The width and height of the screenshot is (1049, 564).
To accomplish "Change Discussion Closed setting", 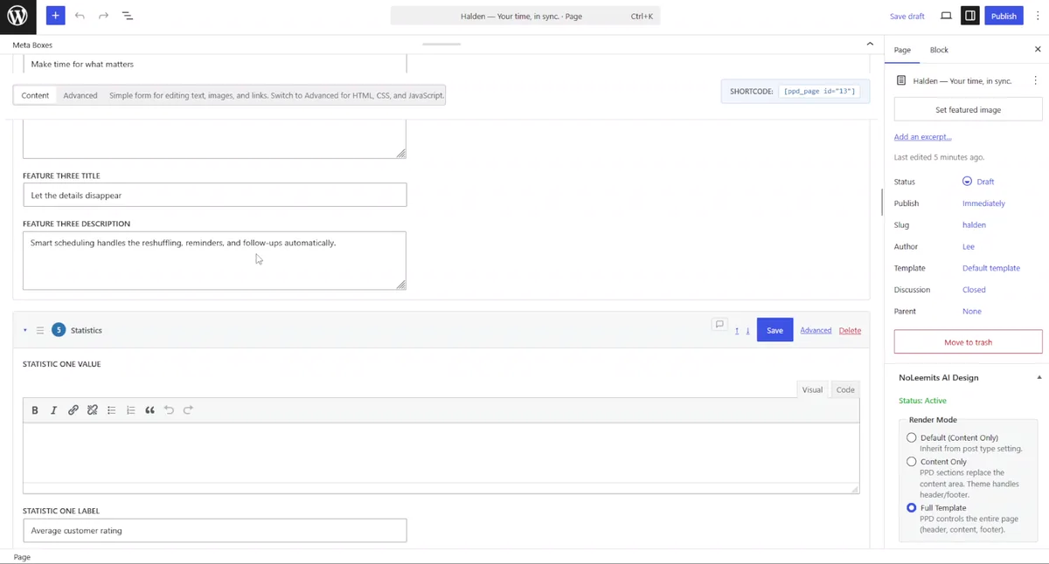I will tap(974, 290).
